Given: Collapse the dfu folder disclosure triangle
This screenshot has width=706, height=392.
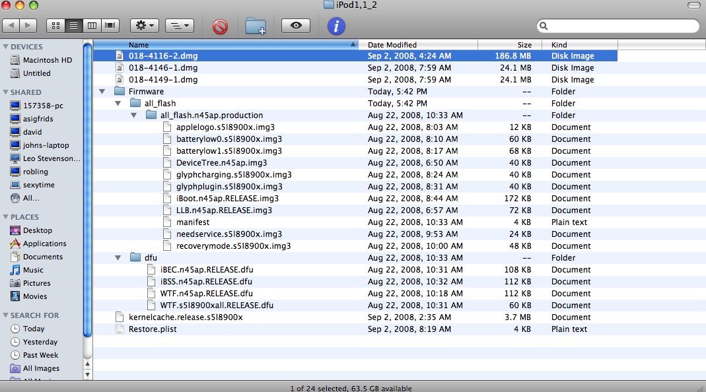Looking at the screenshot, I should point(118,258).
